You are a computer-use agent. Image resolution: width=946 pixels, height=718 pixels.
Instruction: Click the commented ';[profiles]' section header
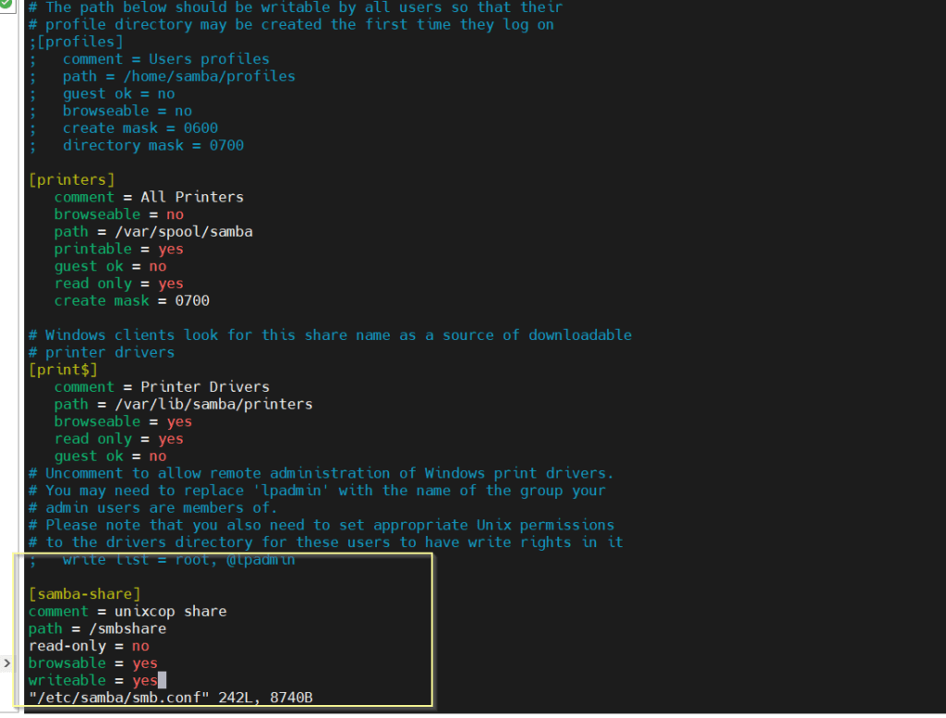76,42
